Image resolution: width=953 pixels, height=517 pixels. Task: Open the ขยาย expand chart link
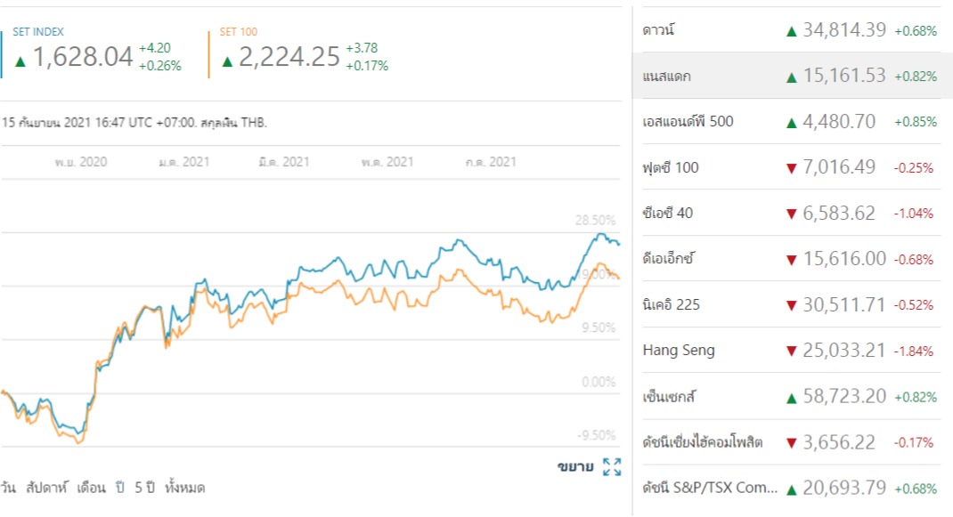(575, 466)
